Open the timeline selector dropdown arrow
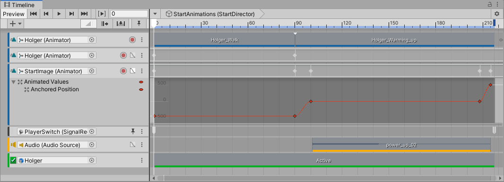 [155, 14]
